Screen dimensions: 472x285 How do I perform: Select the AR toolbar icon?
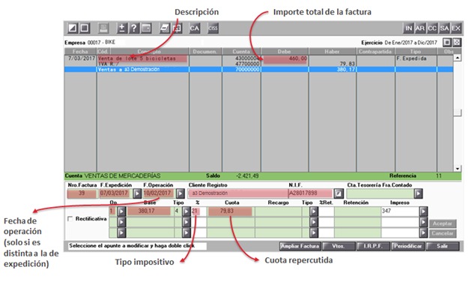(420, 28)
